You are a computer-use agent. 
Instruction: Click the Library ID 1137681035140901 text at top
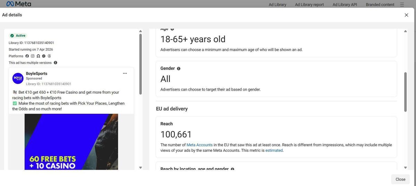click(31, 43)
